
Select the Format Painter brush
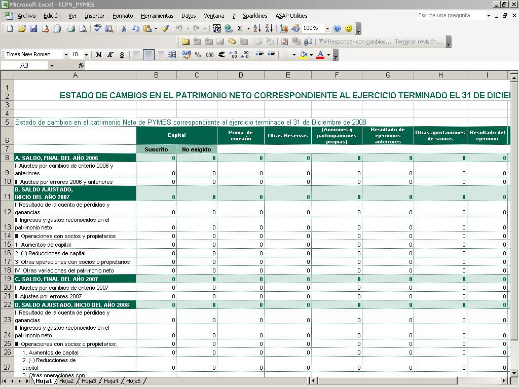[165, 29]
